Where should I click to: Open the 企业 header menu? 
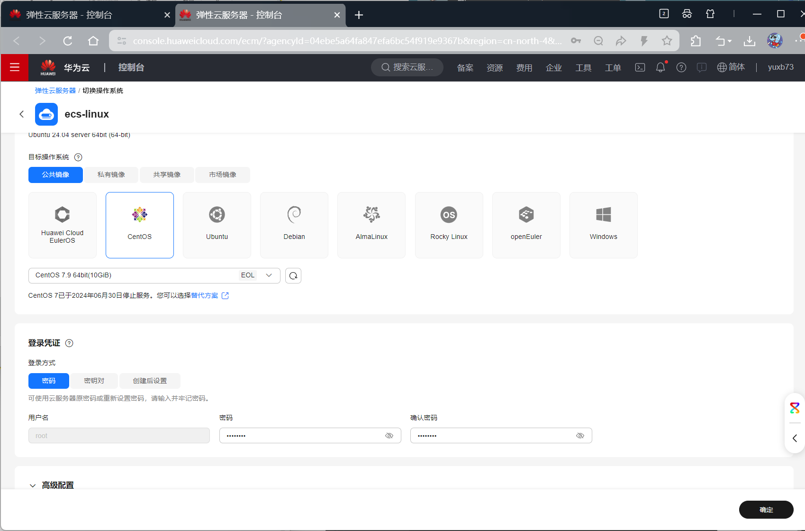click(x=554, y=68)
